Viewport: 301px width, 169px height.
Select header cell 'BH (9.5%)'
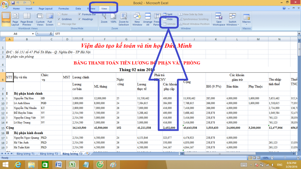tap(216, 86)
